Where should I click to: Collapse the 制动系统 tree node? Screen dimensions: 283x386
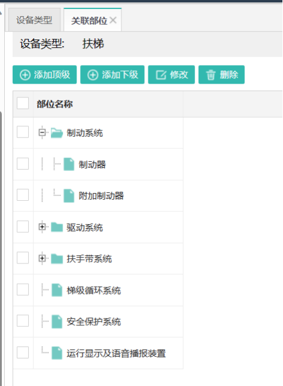[42, 133]
